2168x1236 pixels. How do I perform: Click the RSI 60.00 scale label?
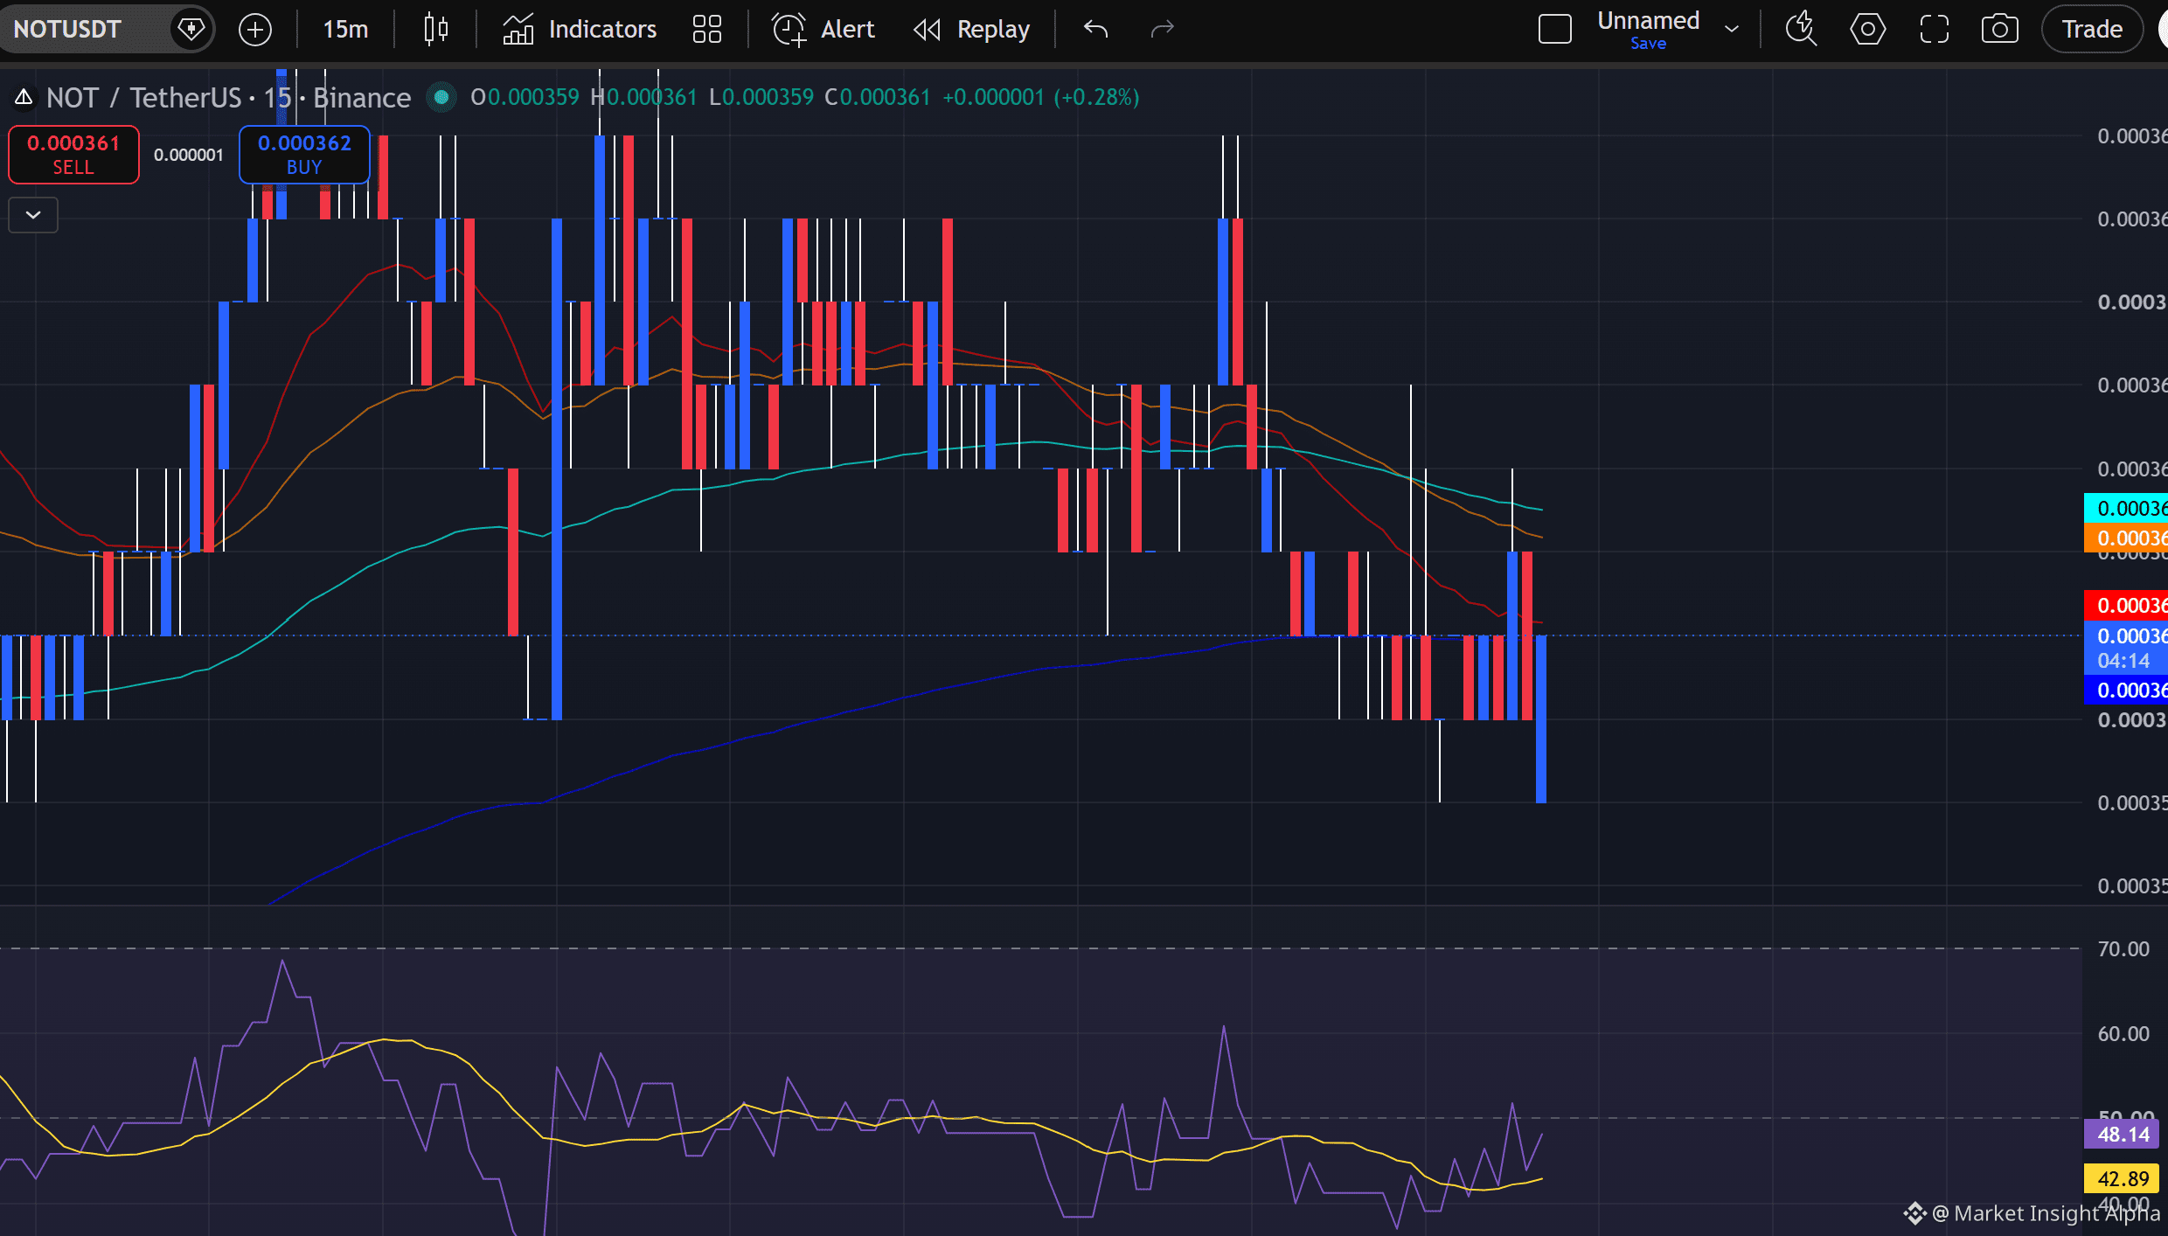point(2123,1033)
